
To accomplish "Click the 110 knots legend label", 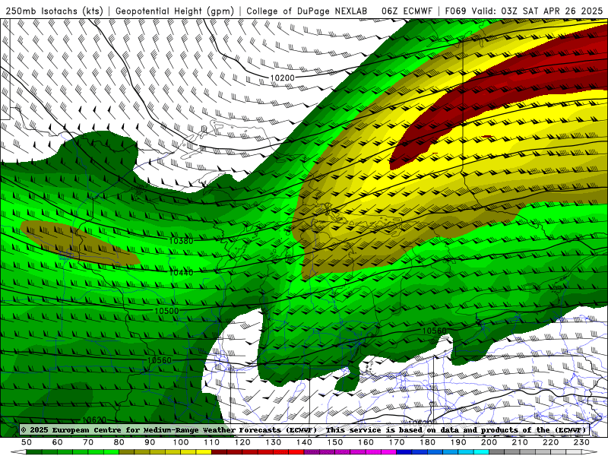I will tap(212, 442).
